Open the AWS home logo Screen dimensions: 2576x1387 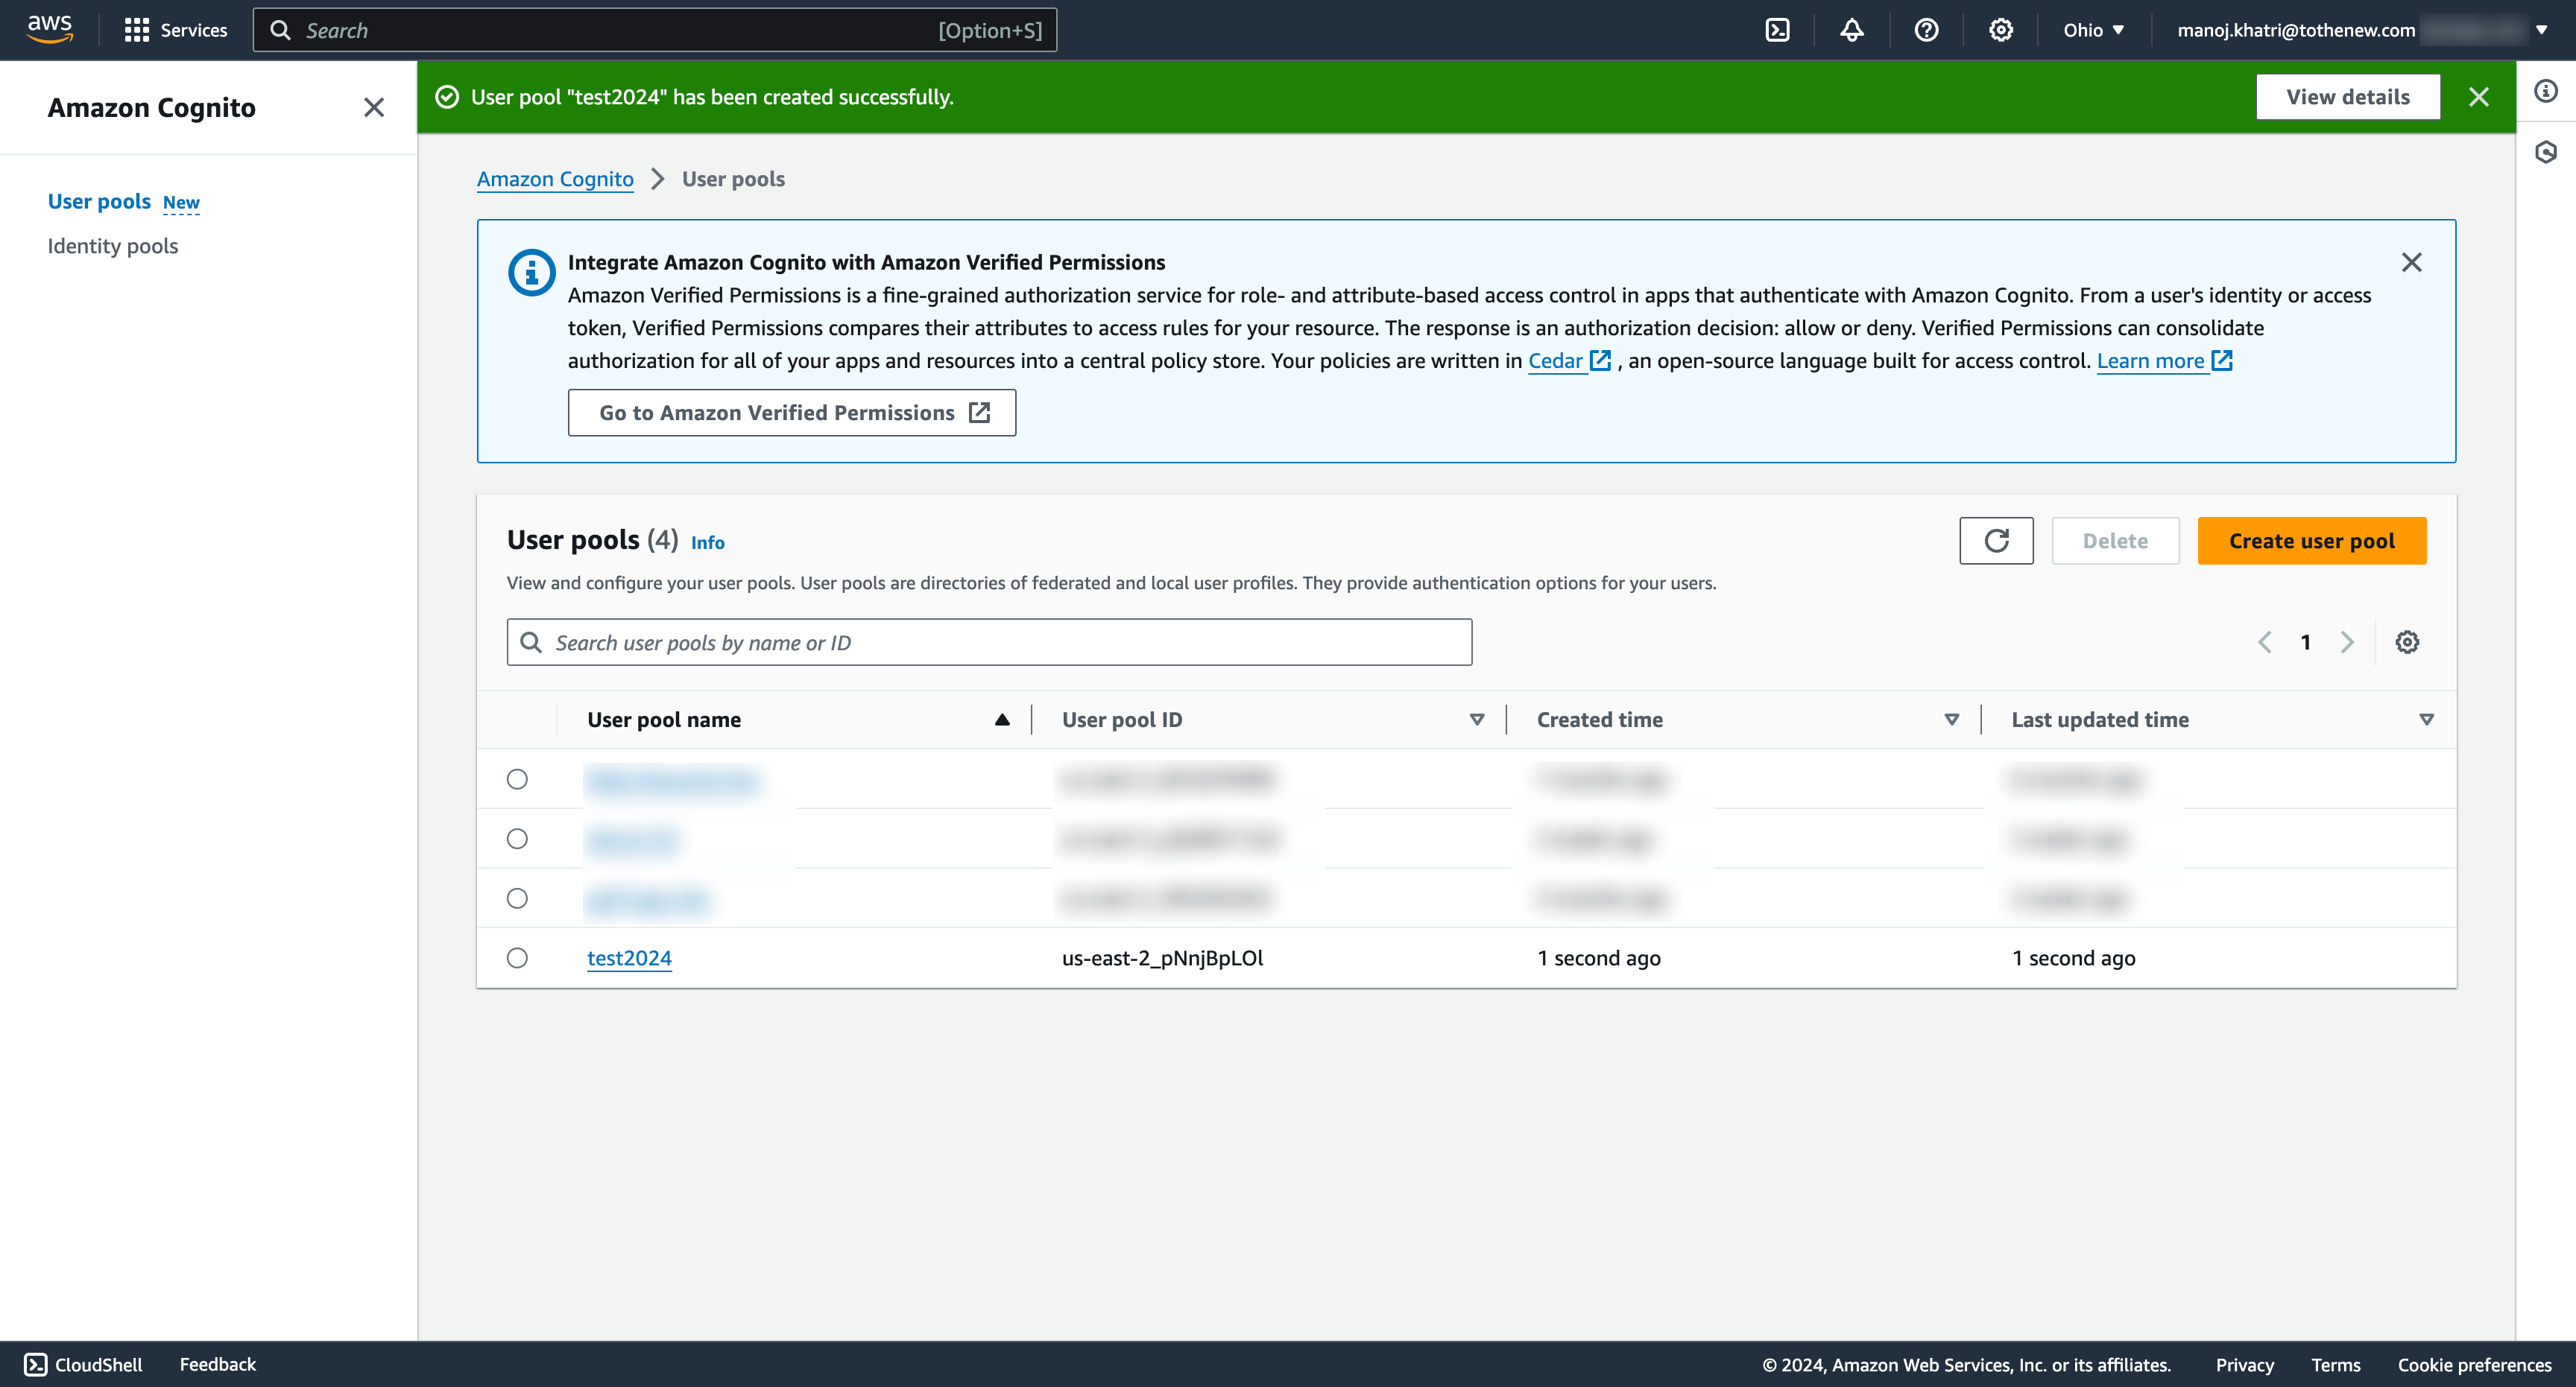[x=50, y=29]
